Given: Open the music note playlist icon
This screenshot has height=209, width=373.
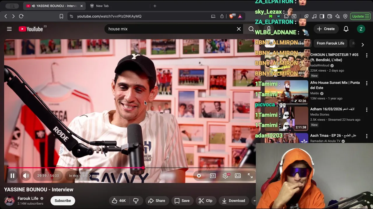Looking at the screenshot, I should [x=314, y=16].
